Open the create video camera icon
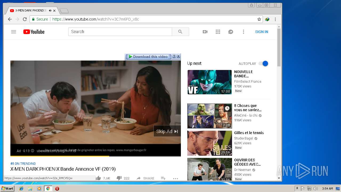The image size is (341, 192). [205, 32]
